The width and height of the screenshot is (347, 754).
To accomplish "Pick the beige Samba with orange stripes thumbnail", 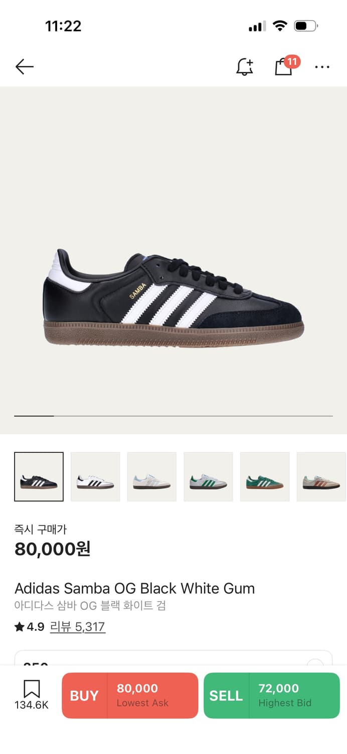I will click(x=321, y=477).
